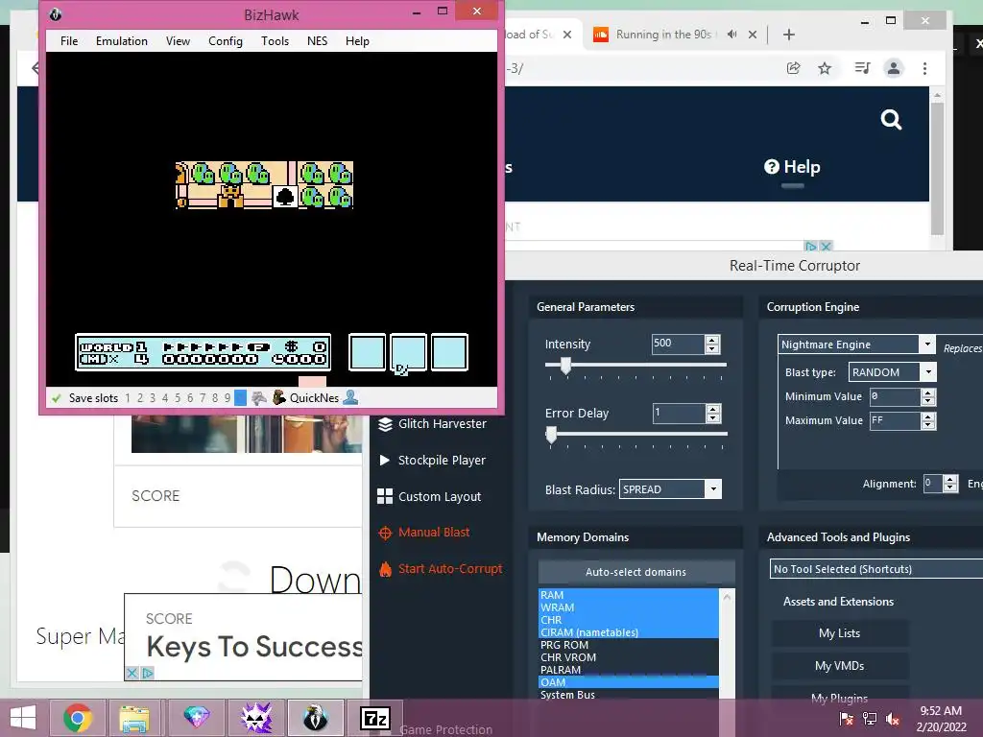The image size is (983, 737).
Task: Toggle RAM memory domain selection
Action: click(x=628, y=595)
